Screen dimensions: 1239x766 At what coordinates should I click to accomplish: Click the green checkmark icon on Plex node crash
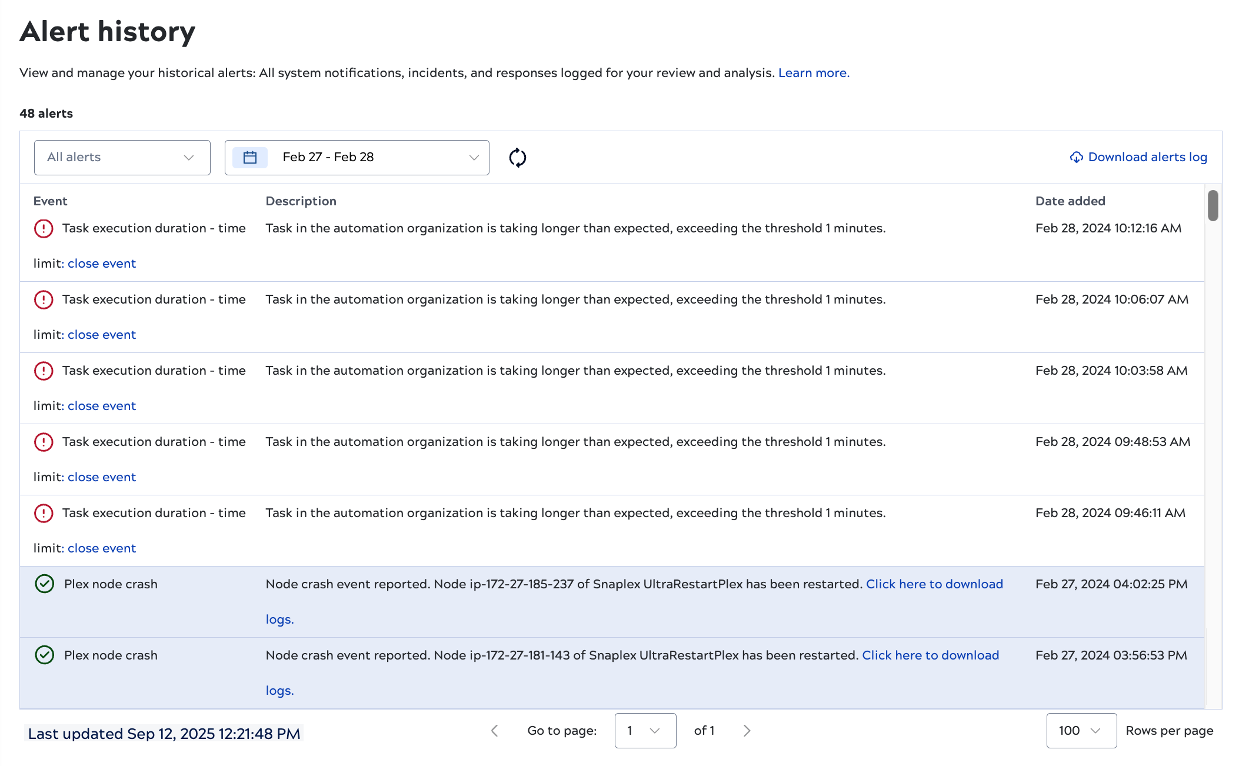click(44, 584)
